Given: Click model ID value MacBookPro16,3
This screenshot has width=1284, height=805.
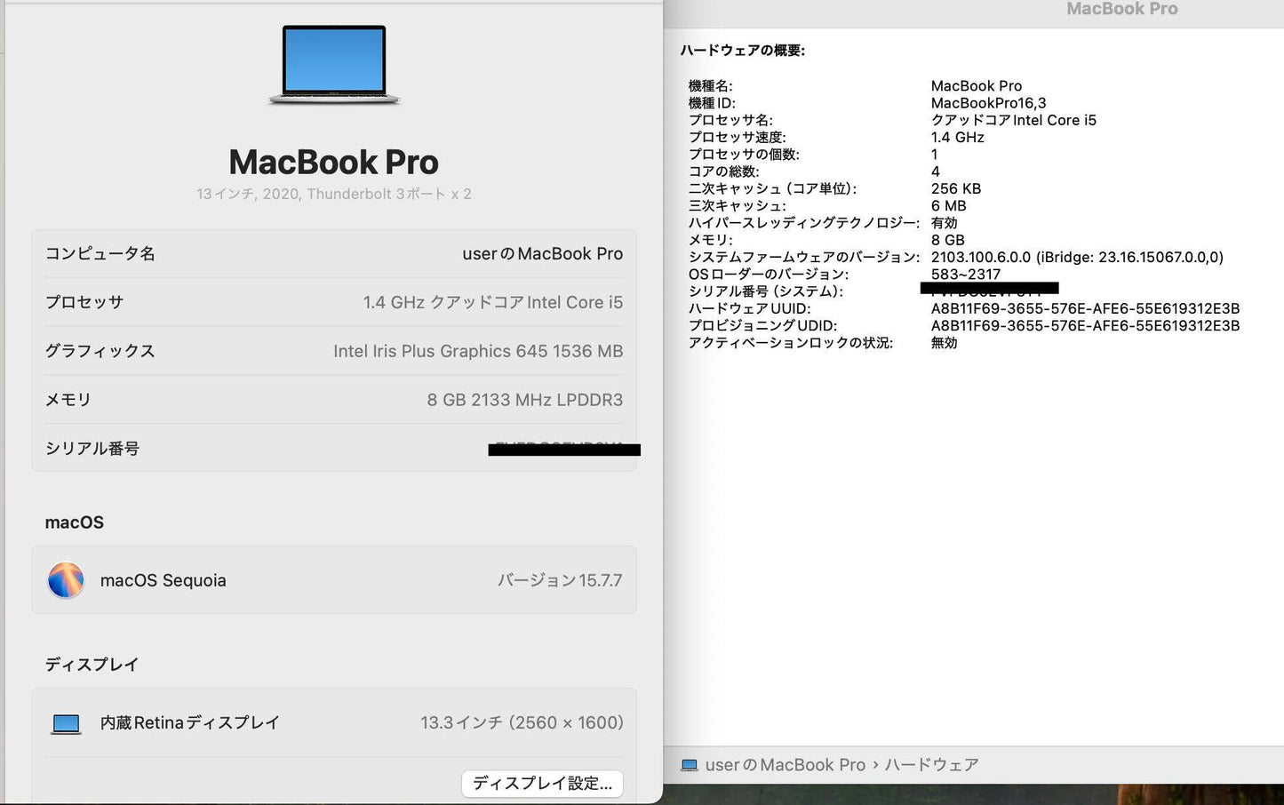Looking at the screenshot, I should point(989,103).
